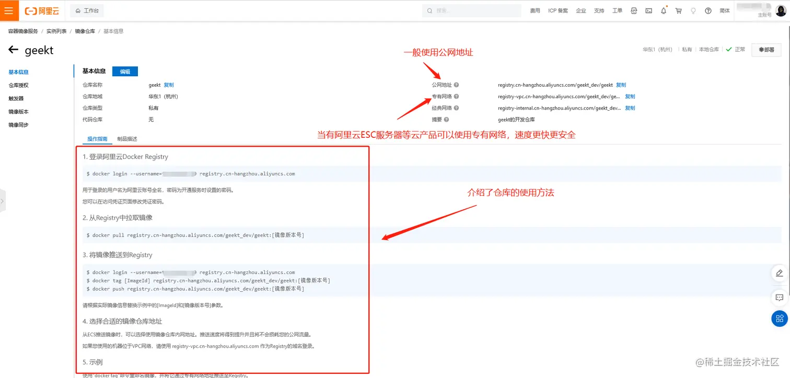Click the docker pull command text
This screenshot has width=790, height=378.
pos(195,235)
